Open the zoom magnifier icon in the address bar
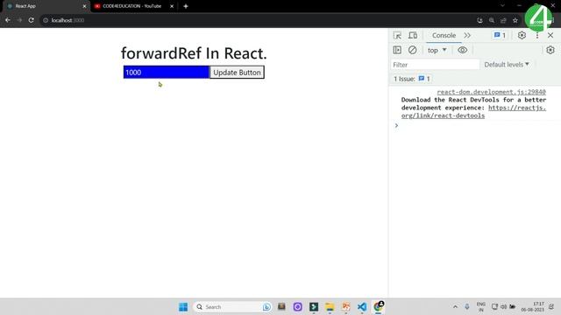Viewport: 561px width, 315px height. pyautogui.click(x=492, y=20)
